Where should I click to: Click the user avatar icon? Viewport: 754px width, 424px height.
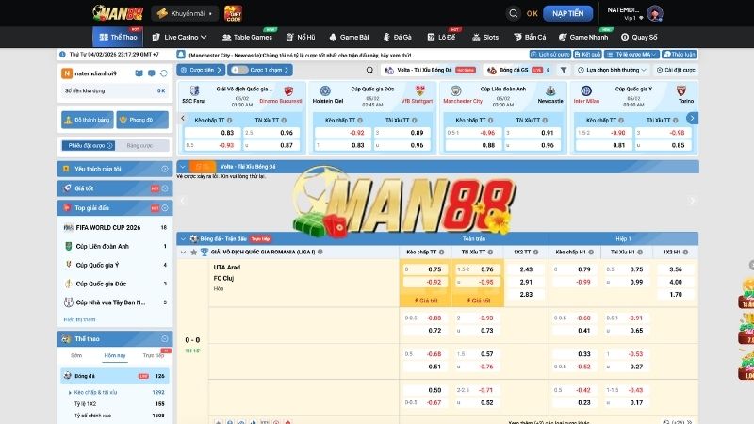pos(654,14)
